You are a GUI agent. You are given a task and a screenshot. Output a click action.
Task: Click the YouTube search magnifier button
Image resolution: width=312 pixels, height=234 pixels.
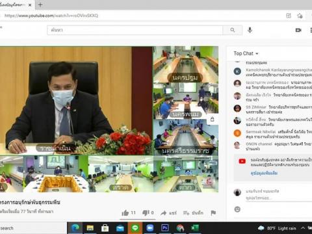[x=233, y=30]
